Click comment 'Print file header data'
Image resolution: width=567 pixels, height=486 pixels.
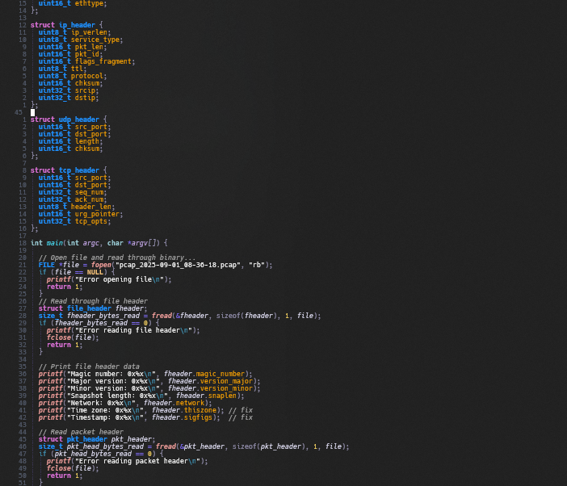(x=89, y=367)
